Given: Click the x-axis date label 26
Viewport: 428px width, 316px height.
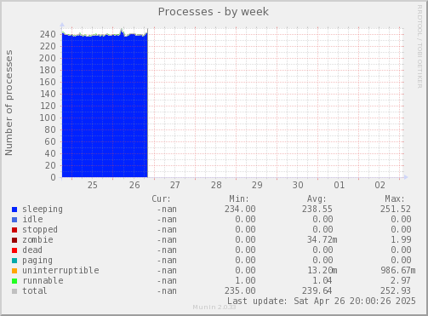Looking at the screenshot, I should click(134, 186).
